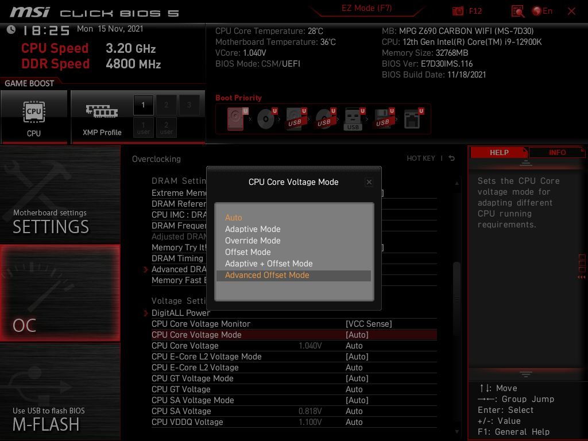Click settings list scroll up arrow
Viewport: 588px width, 441px height.
tap(457, 183)
